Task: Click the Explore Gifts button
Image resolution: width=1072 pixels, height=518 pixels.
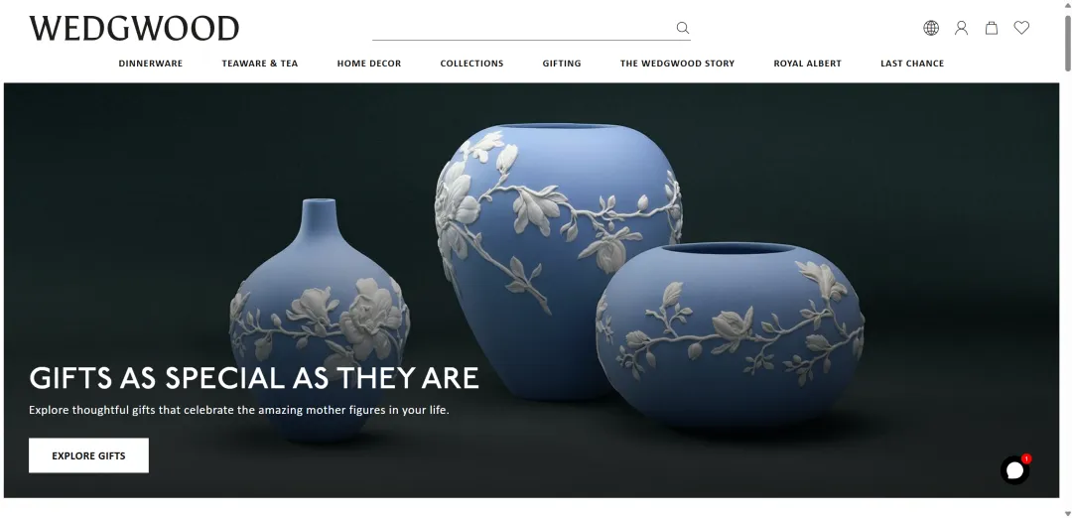Action: 89,455
